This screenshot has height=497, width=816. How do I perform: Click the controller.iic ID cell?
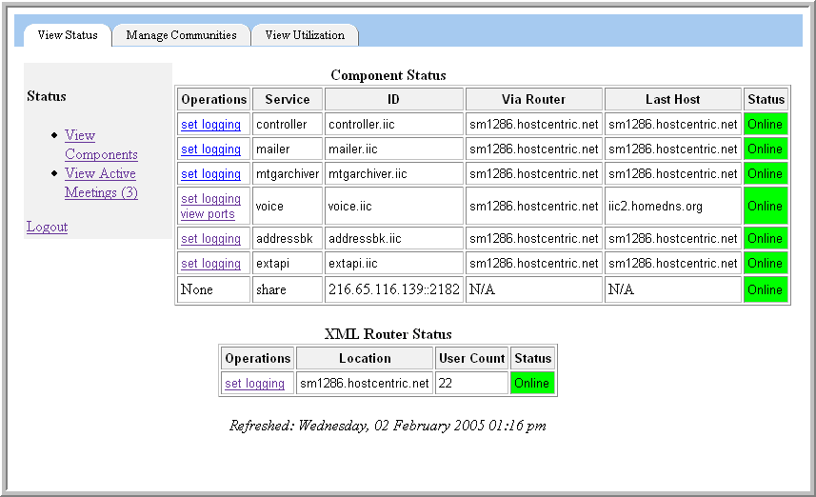pyautogui.click(x=394, y=125)
